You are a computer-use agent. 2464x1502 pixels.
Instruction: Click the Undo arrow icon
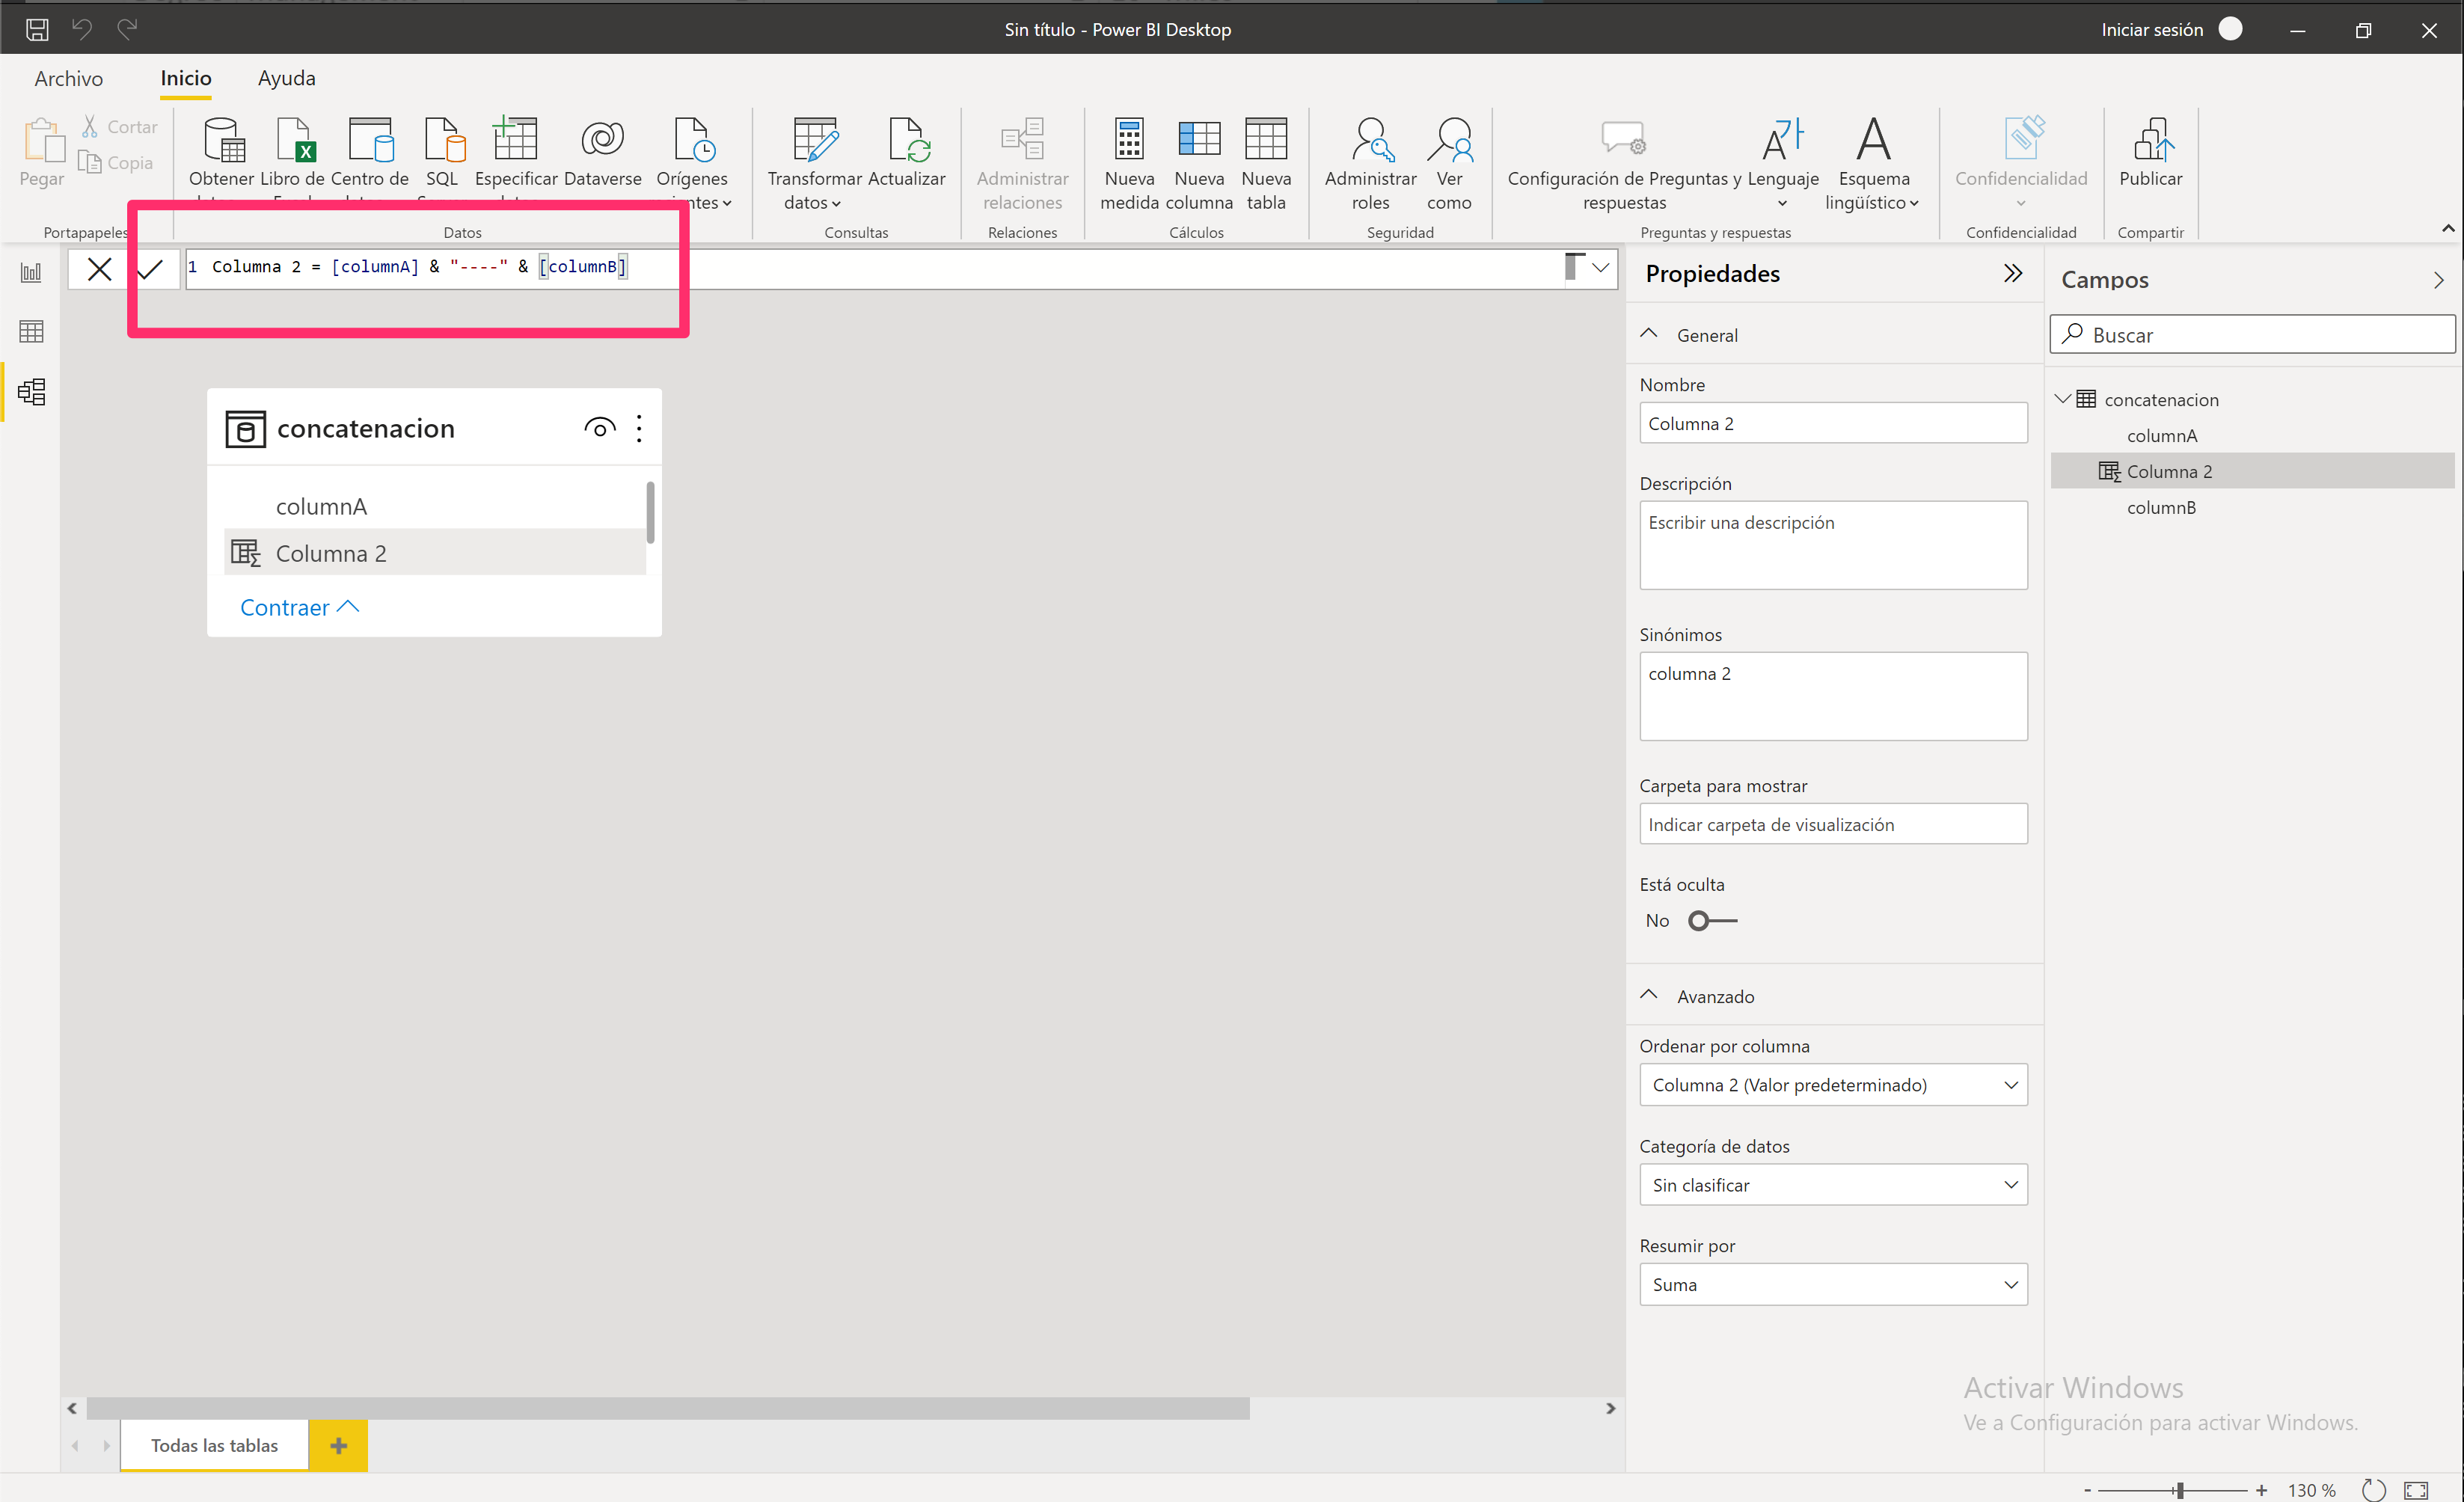tap(82, 29)
